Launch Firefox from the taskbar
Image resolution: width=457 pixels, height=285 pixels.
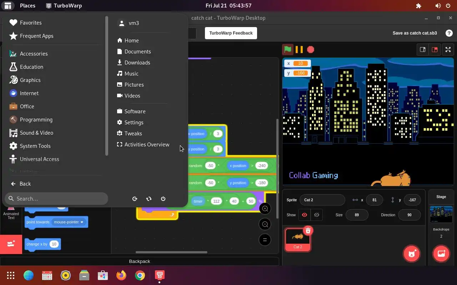coord(121,275)
